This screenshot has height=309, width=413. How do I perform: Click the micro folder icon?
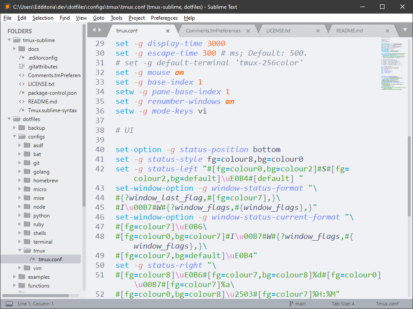pyautogui.click(x=27, y=189)
